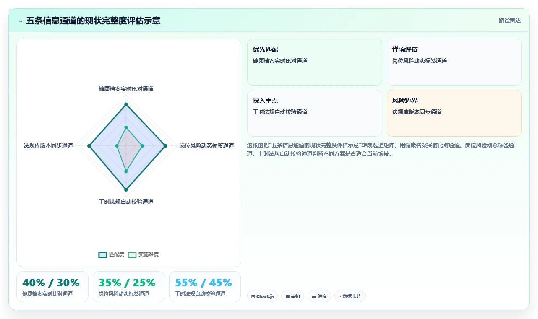
Task: Open the 投入重点 card
Action: [x=315, y=113]
